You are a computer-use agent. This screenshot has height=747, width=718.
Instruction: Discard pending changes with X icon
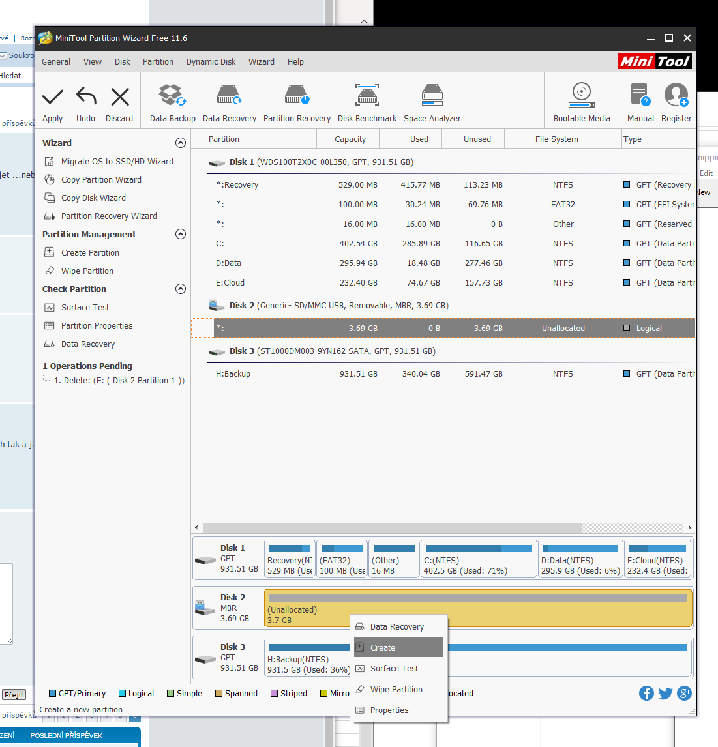coord(119,98)
